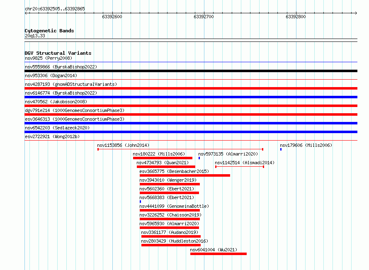
Task: Select the red nsv180222 Mills2006 bar
Action: [163, 158]
